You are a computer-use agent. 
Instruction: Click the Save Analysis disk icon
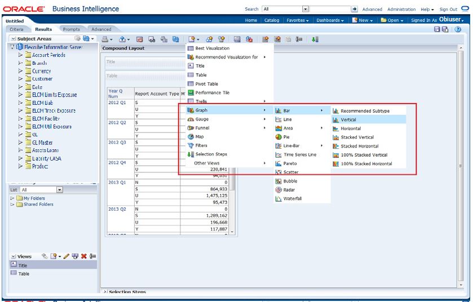pyautogui.click(x=437, y=29)
